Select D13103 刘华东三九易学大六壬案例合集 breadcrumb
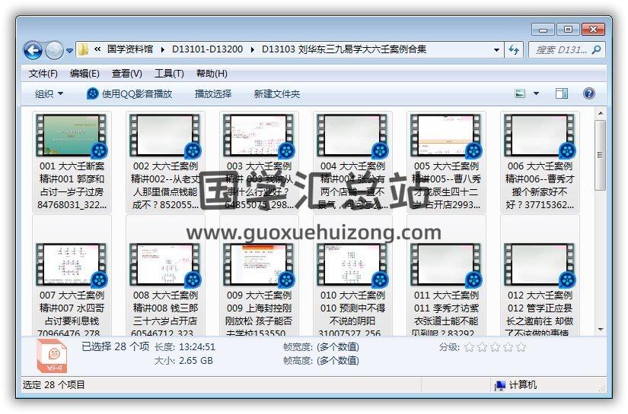 point(344,49)
